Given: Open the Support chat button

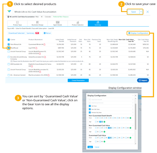Looking at the screenshot, I should (143, 80).
